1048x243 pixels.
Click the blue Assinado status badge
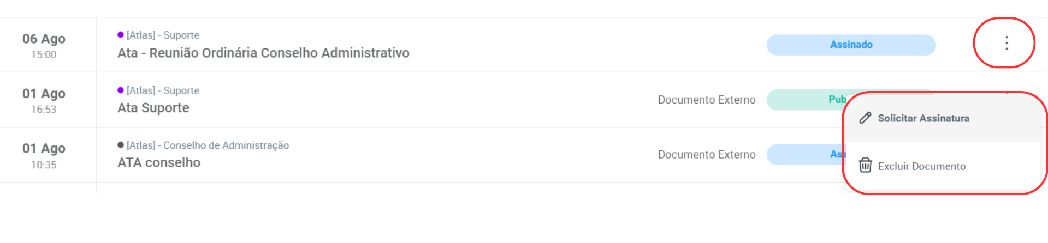click(851, 45)
